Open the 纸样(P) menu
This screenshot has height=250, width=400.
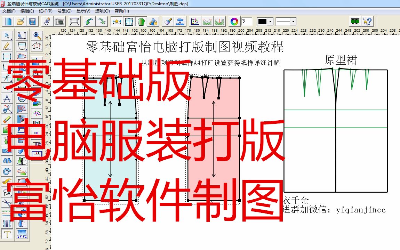coord(46,11)
